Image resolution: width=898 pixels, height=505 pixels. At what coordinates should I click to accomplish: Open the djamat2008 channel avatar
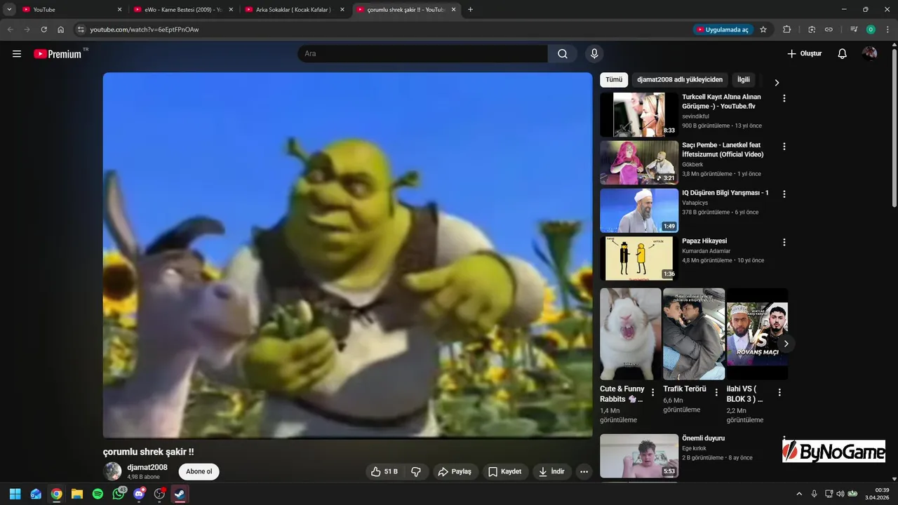click(112, 471)
